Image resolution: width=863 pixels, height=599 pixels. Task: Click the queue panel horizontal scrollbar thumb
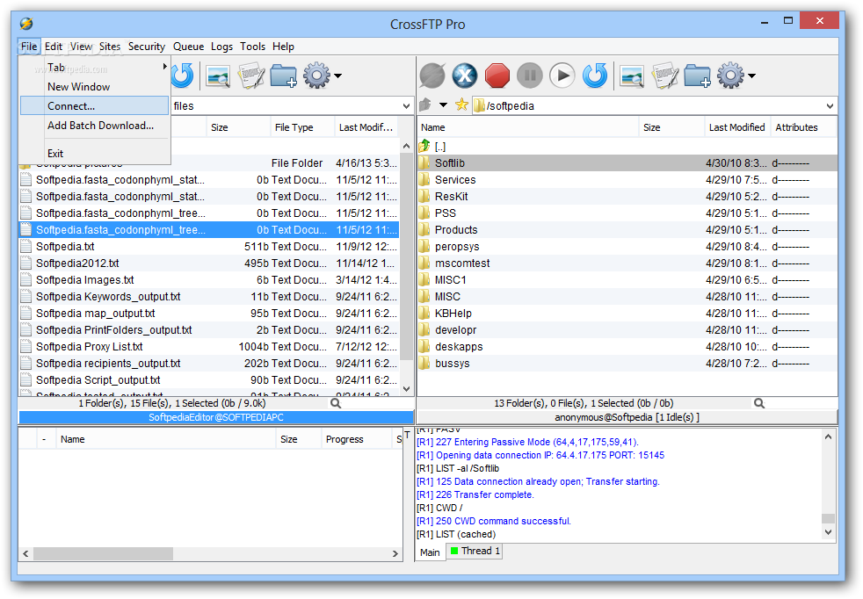103,553
